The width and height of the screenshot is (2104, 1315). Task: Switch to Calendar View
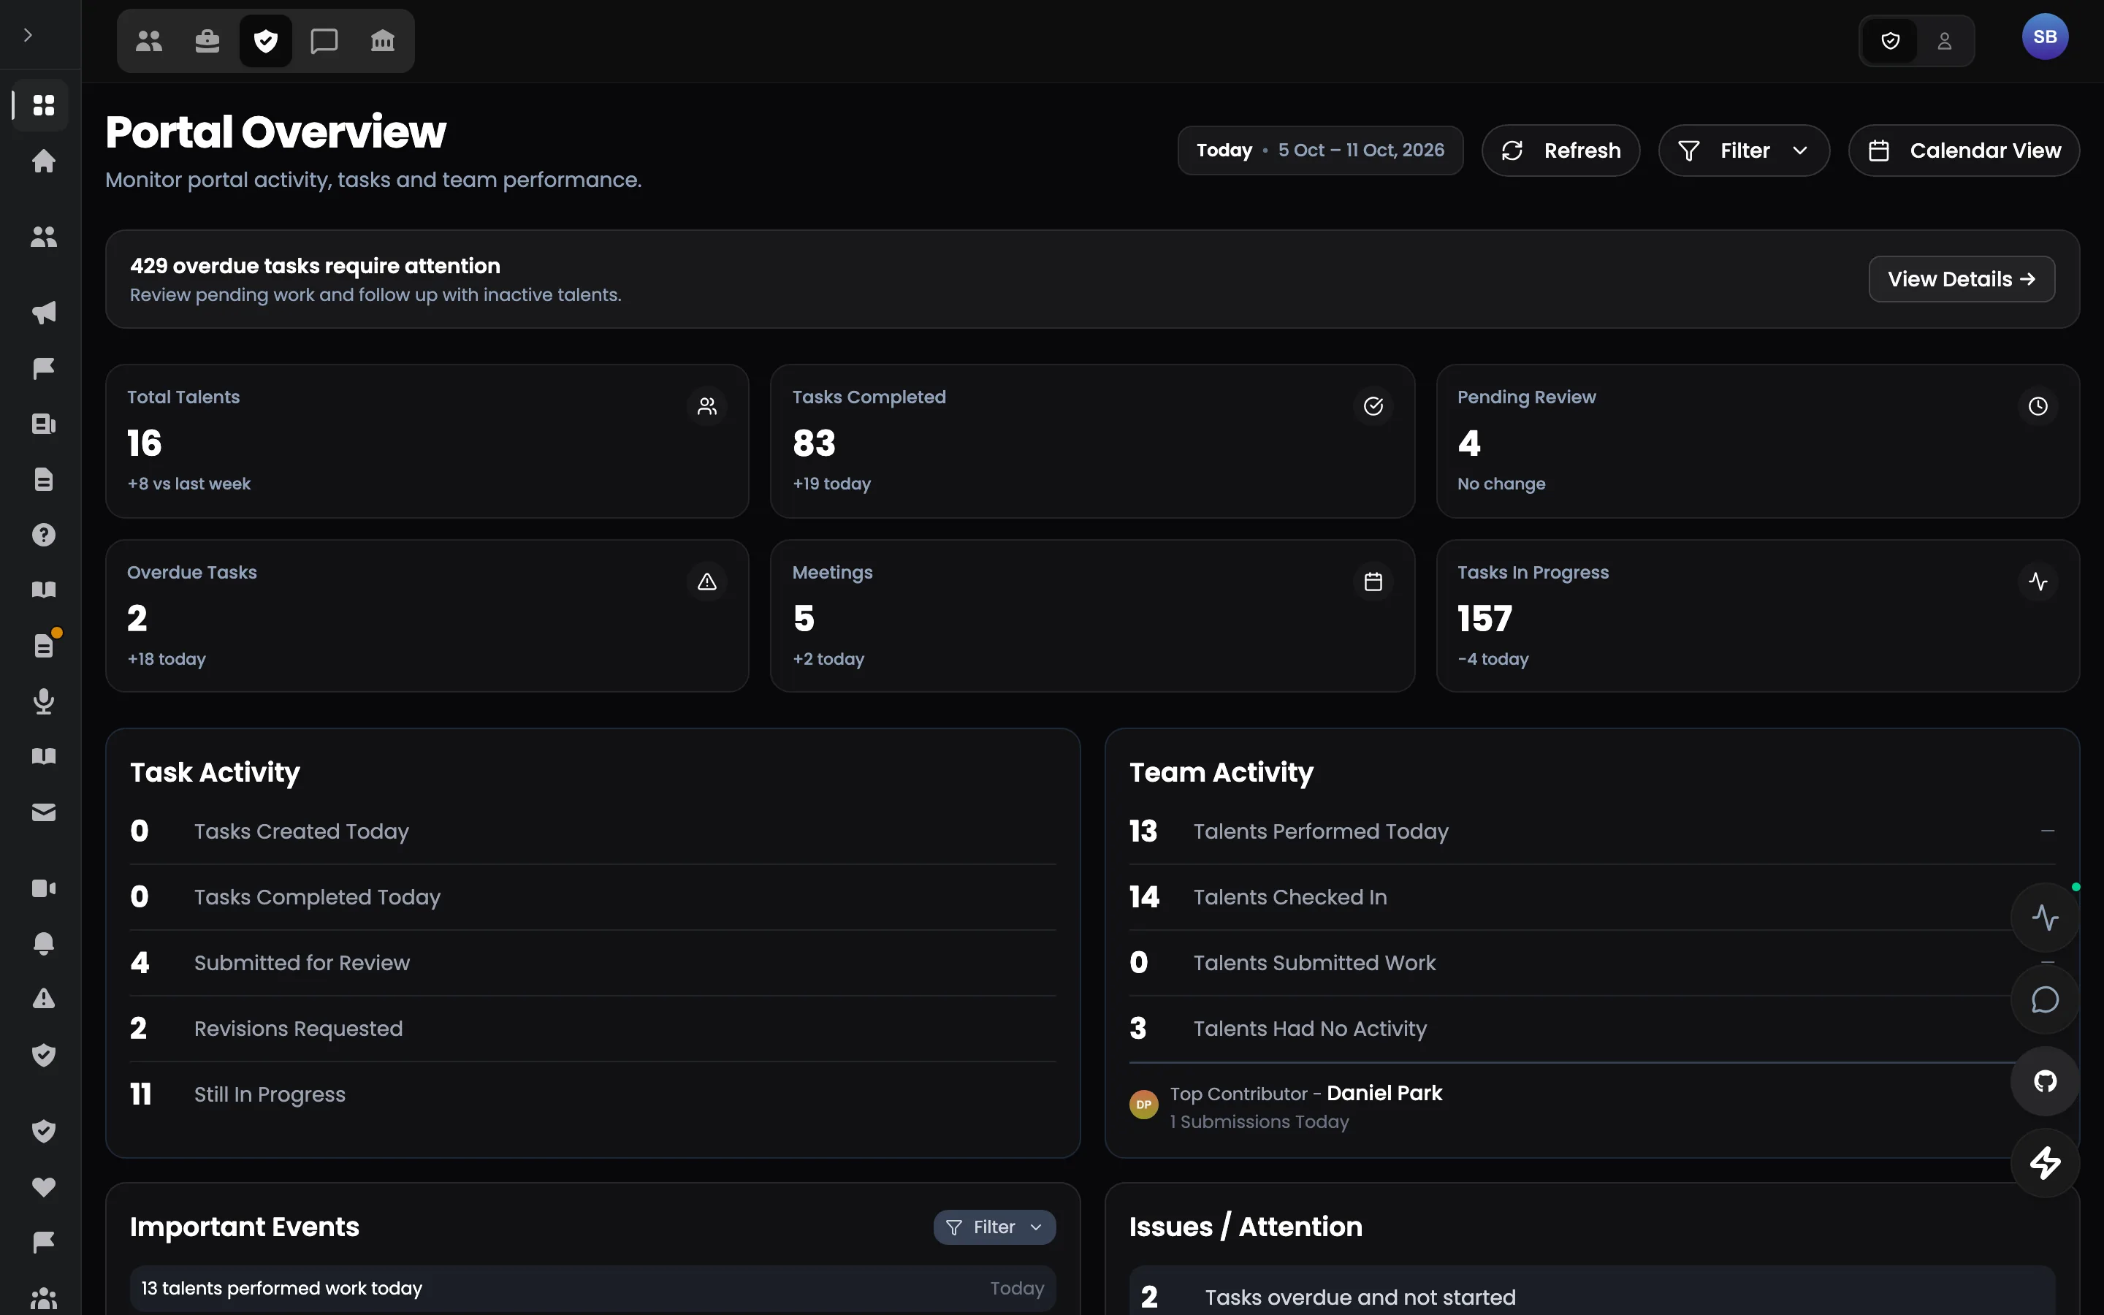1964,150
